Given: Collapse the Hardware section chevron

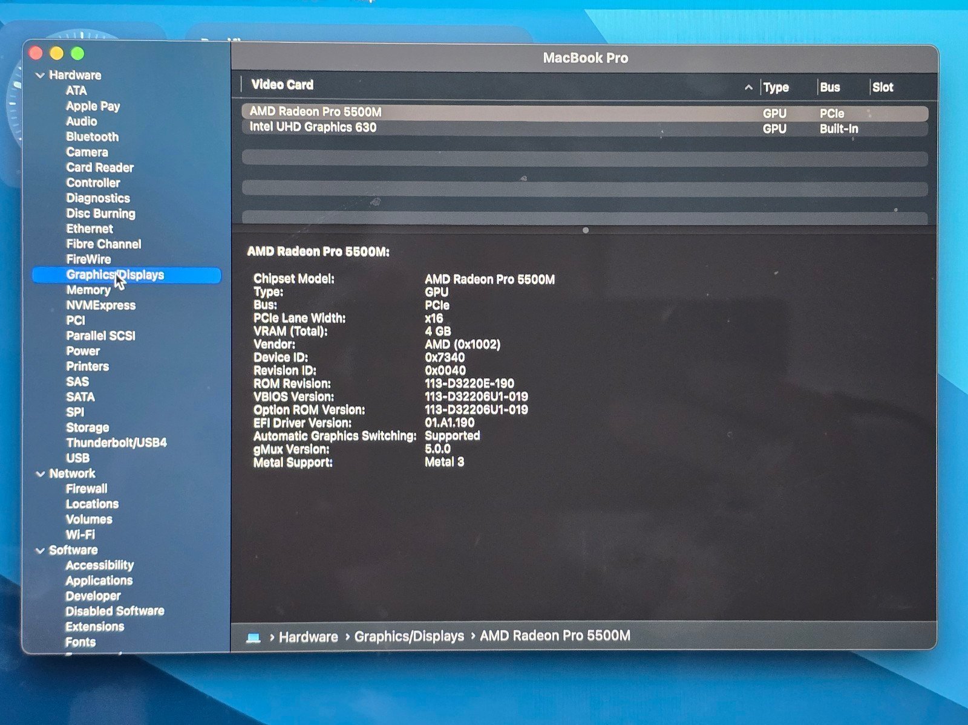Looking at the screenshot, I should pyautogui.click(x=41, y=76).
